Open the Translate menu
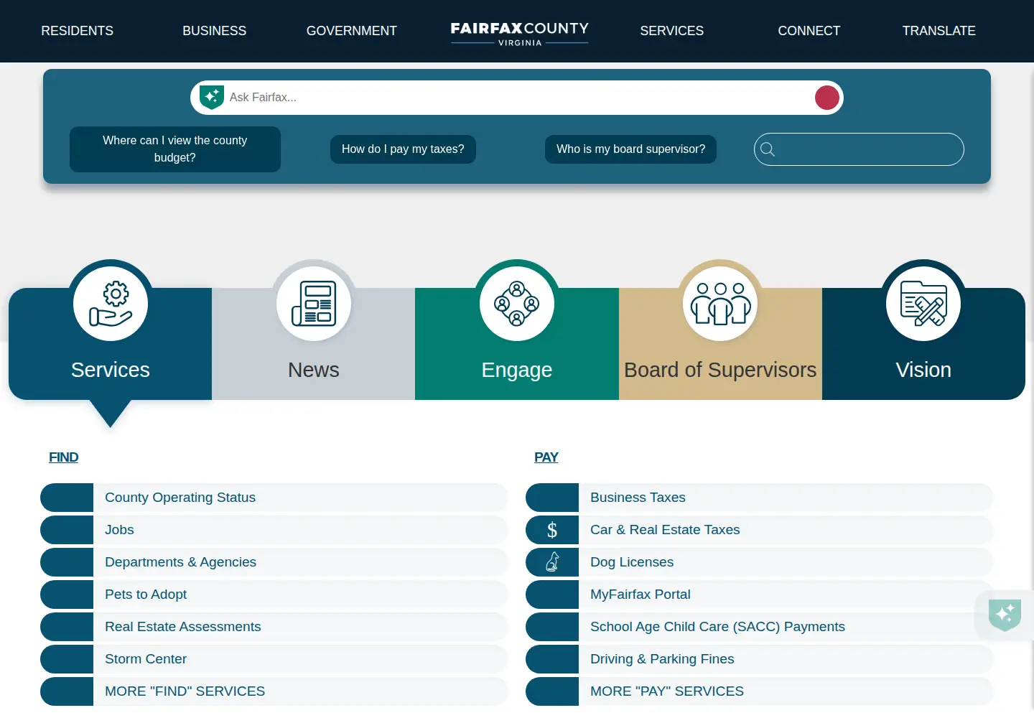This screenshot has width=1034, height=718. point(939,31)
